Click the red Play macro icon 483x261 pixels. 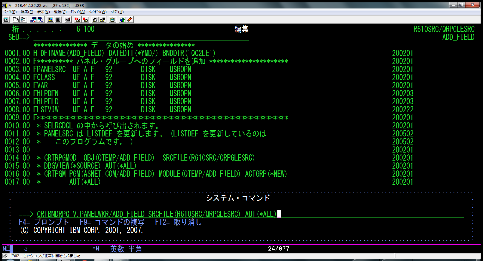click(78, 20)
